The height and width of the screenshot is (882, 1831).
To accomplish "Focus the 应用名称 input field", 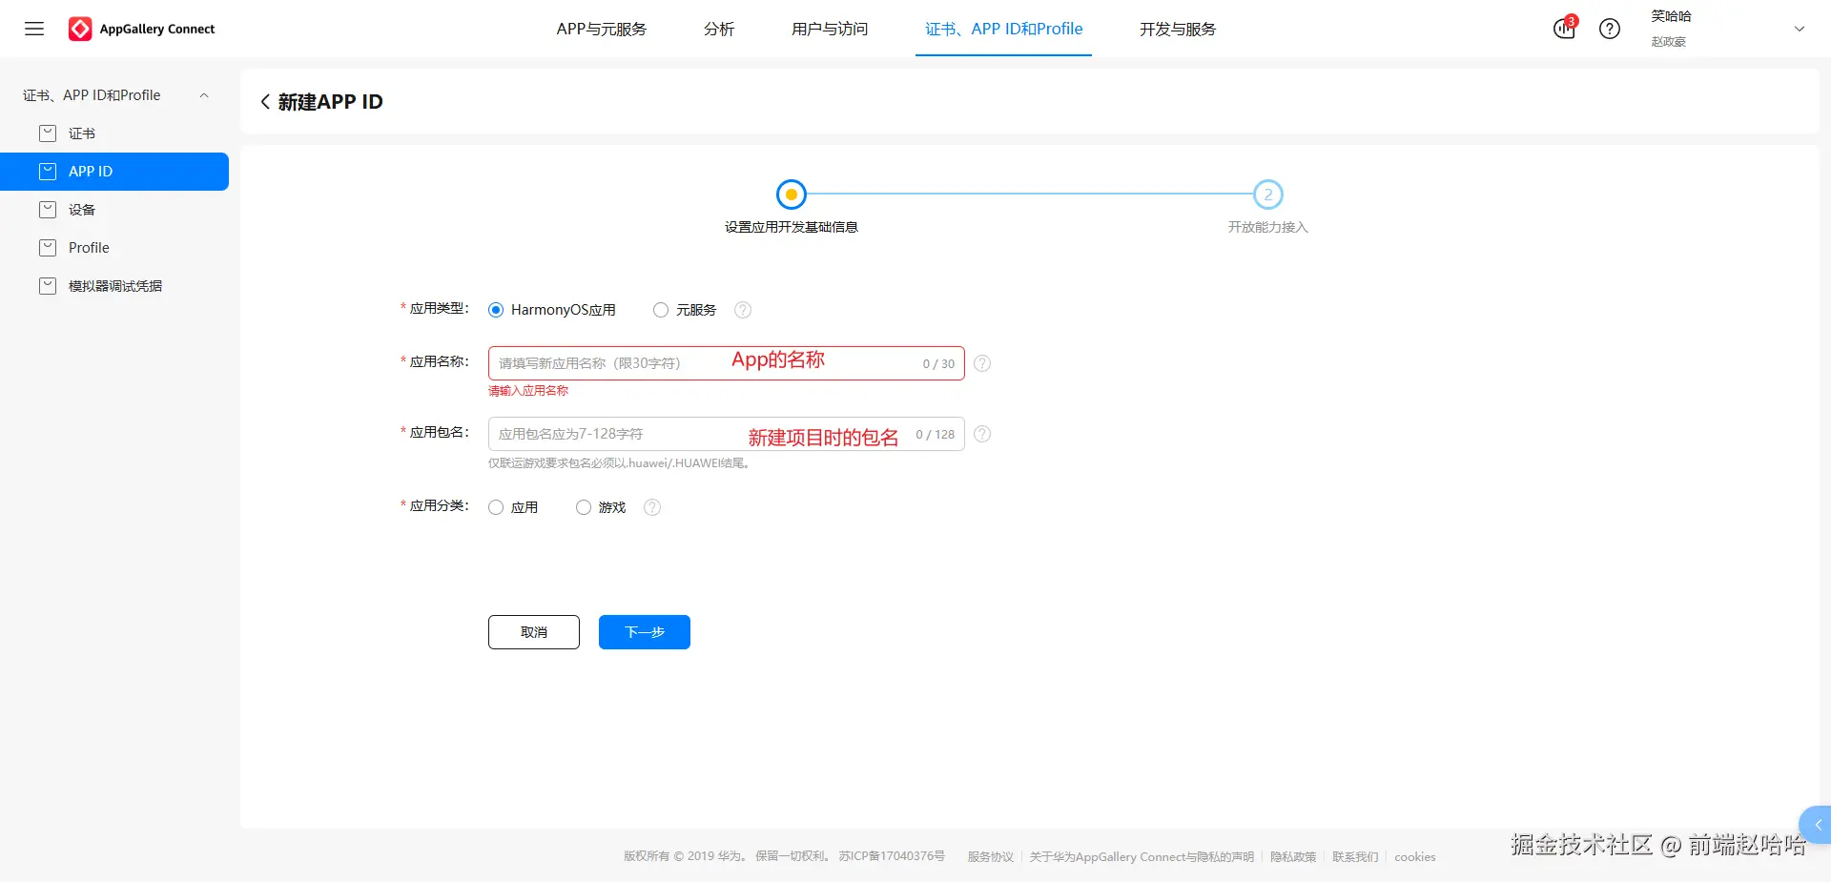I will coord(726,363).
